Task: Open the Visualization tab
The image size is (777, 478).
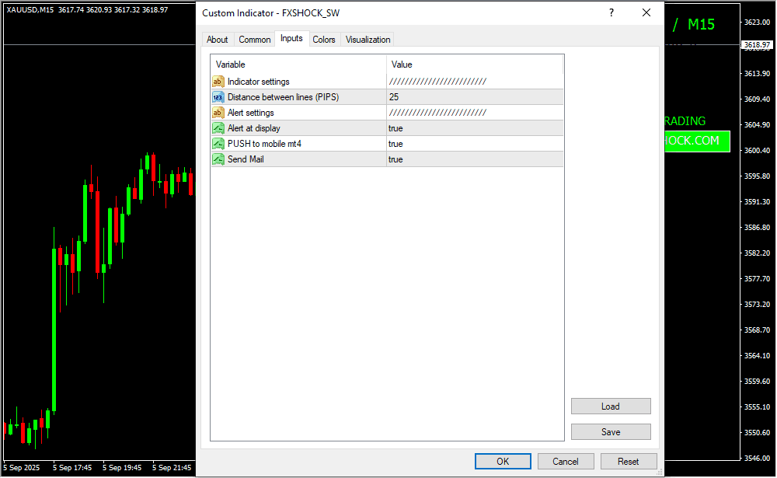Action: [x=368, y=40]
